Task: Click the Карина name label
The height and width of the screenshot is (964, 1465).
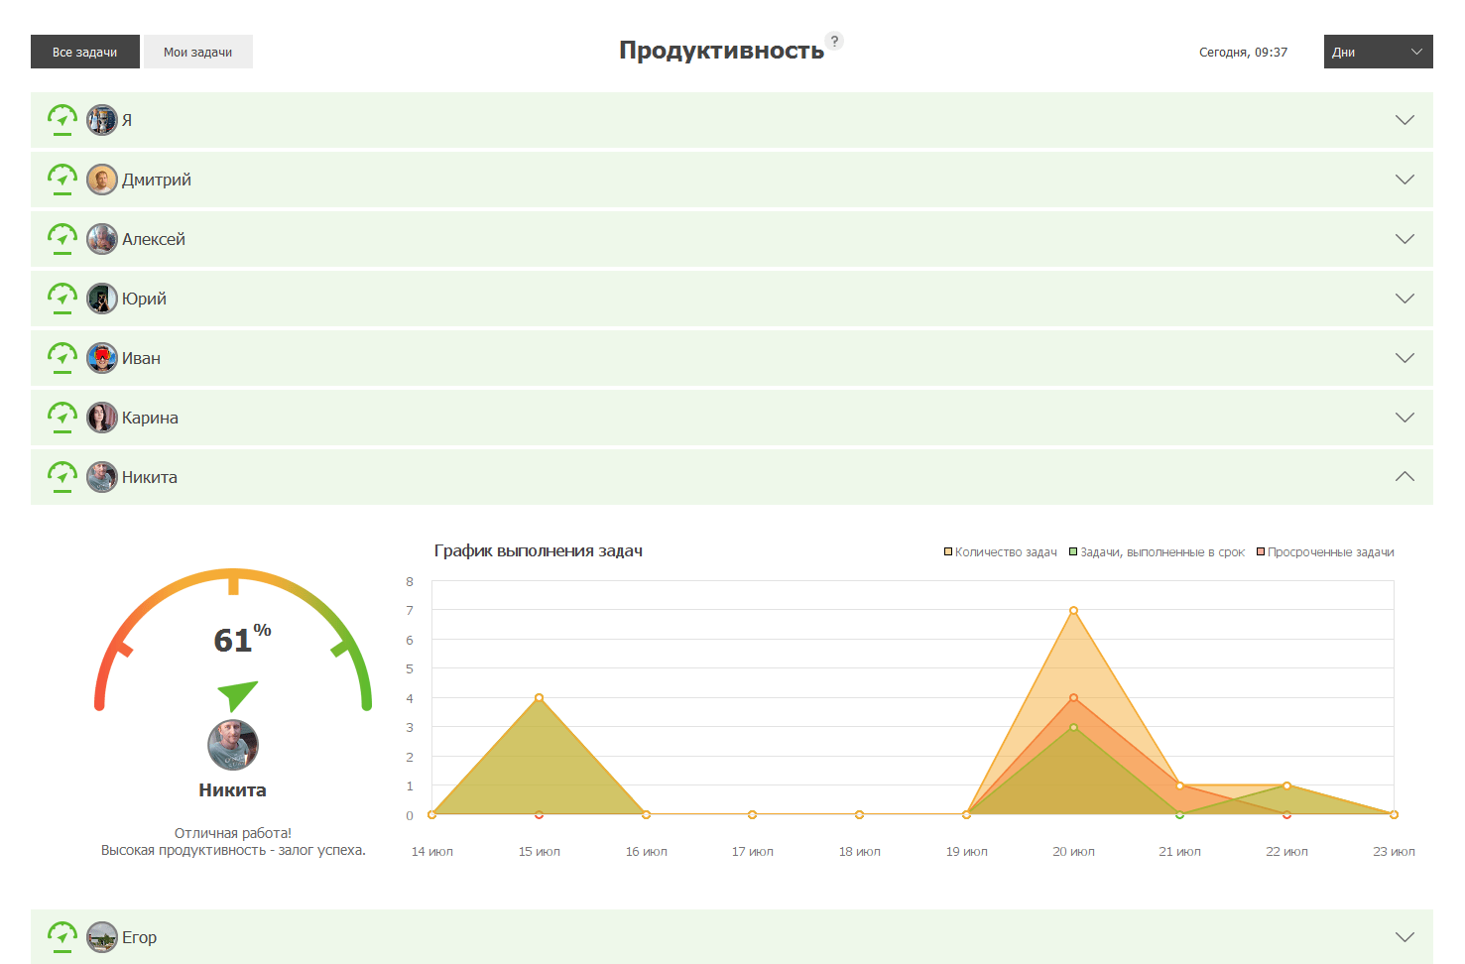Action: (x=150, y=418)
